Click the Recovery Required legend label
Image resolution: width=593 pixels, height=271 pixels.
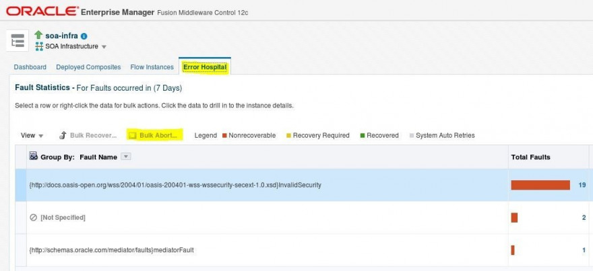click(321, 136)
